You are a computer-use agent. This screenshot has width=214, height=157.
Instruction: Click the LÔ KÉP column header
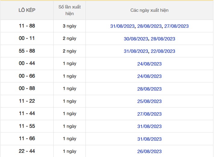pos(27,10)
